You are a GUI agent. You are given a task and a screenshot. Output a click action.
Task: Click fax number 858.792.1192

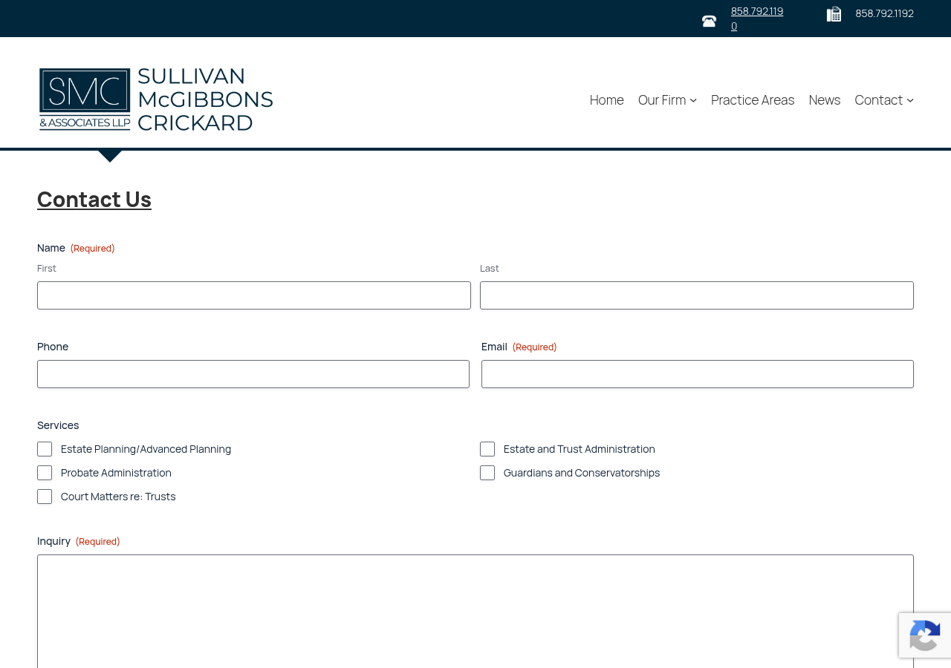(x=884, y=13)
